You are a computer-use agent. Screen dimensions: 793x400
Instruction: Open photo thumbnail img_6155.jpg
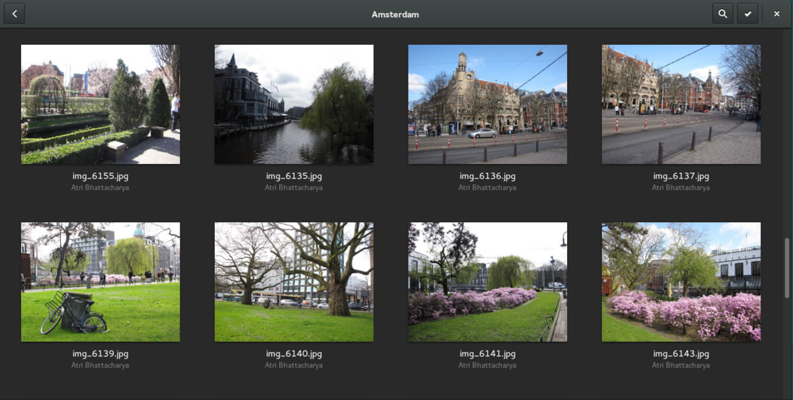[x=100, y=104]
